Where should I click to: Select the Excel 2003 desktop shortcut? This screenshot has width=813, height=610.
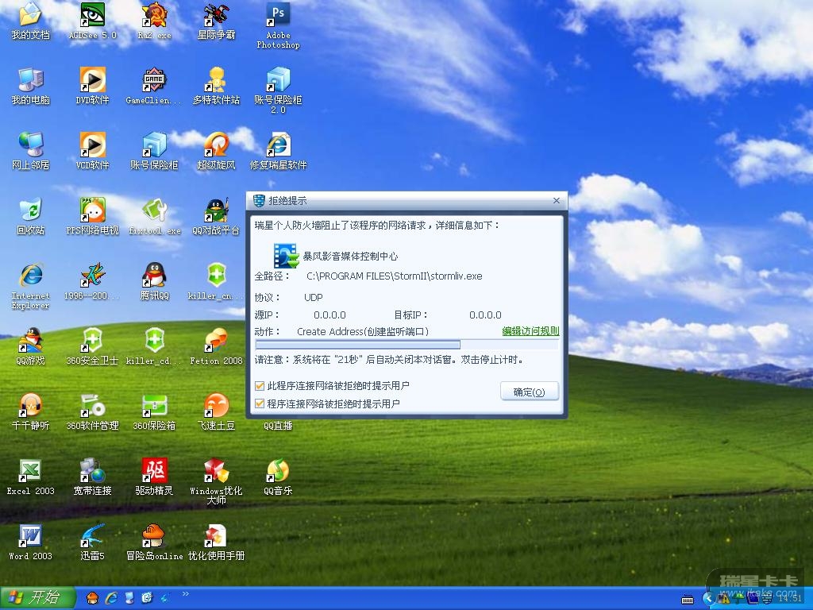pos(30,477)
